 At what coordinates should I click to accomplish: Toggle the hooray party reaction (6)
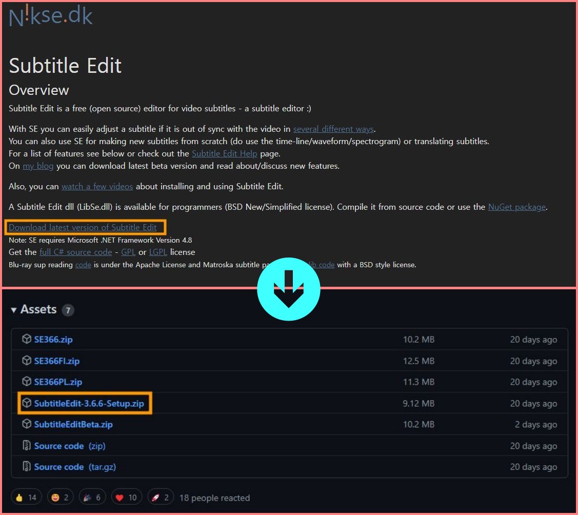[92, 498]
